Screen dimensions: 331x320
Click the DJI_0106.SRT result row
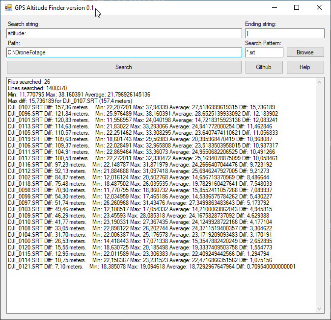pos(143,146)
